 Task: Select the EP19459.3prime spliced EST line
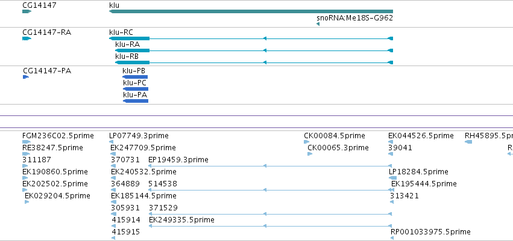(x=270, y=166)
